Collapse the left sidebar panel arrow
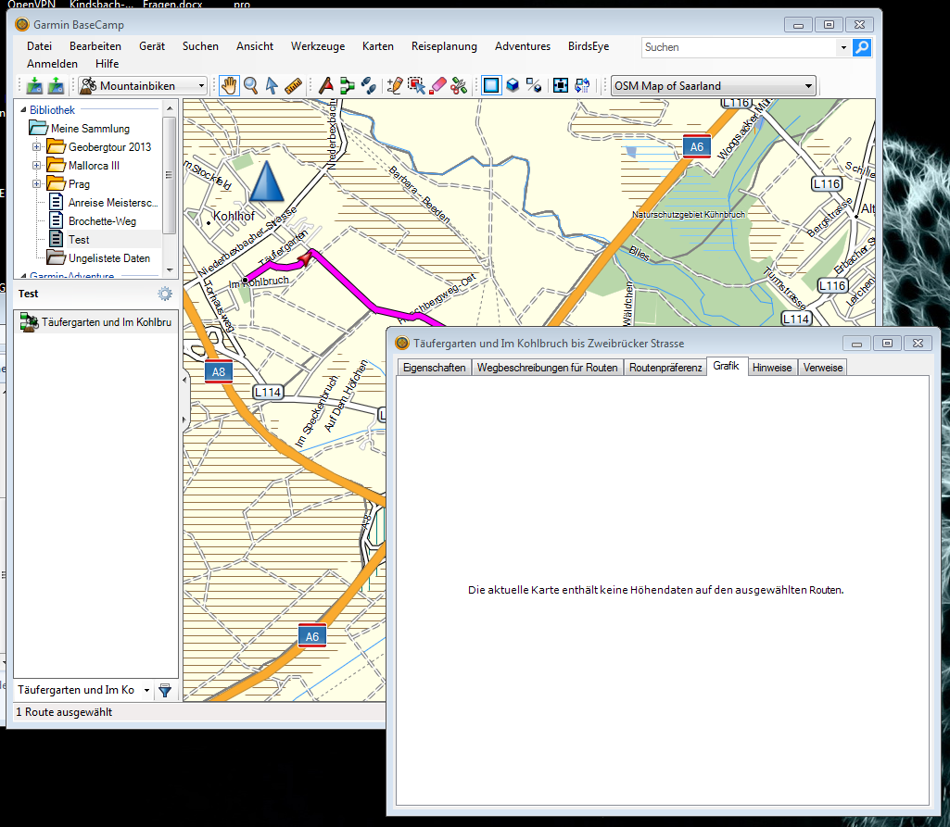This screenshot has width=950, height=827. (184, 381)
